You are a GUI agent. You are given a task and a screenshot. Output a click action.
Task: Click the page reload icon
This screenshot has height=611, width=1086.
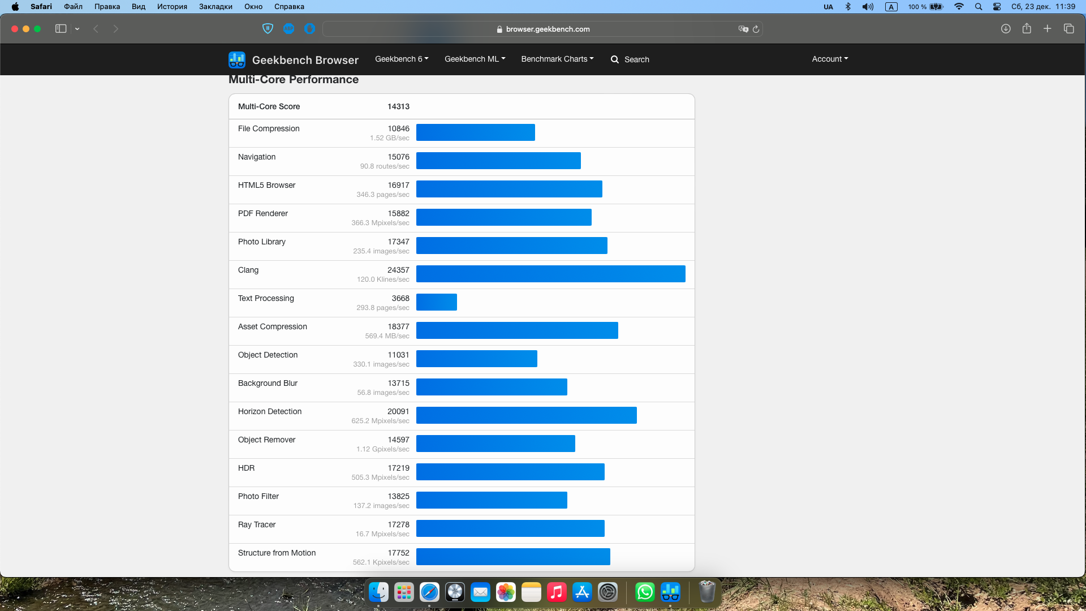[756, 29]
